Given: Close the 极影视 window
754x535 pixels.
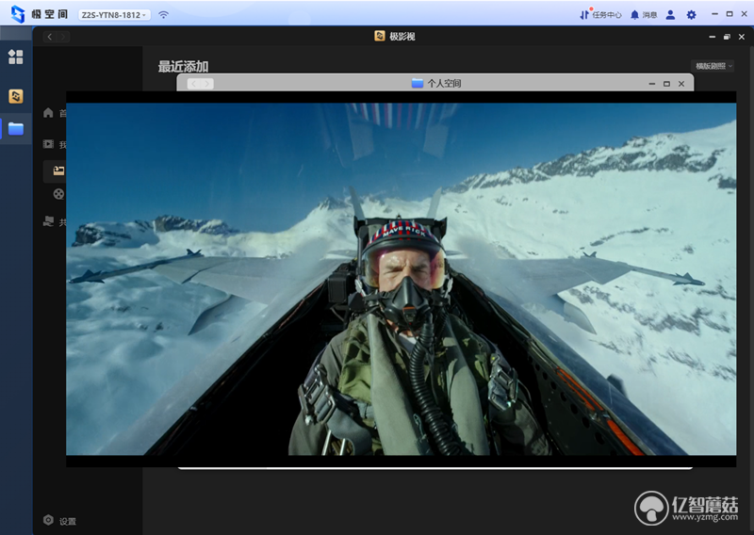Looking at the screenshot, I should pos(742,37).
